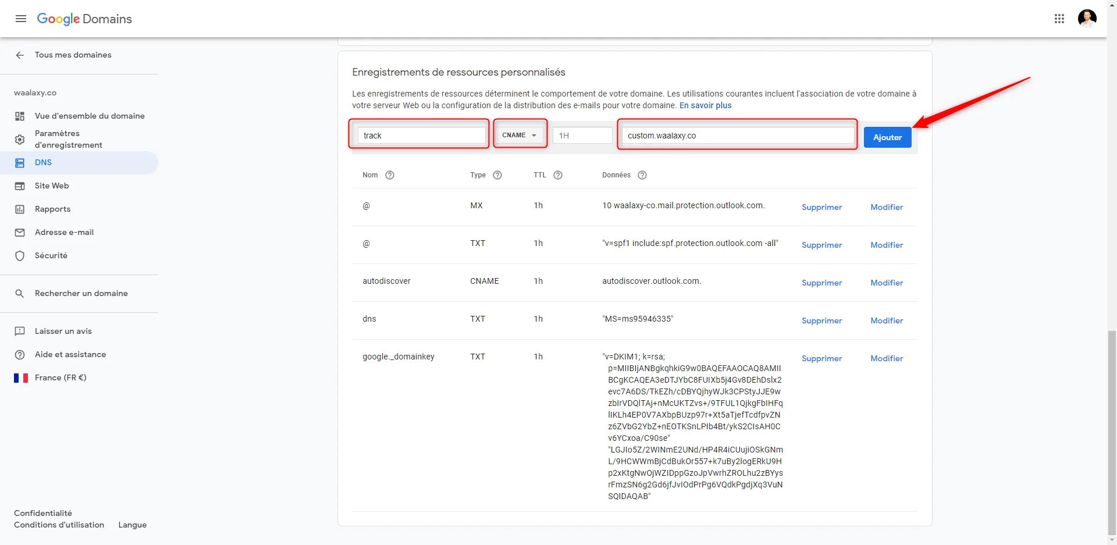
Task: Open the hamburger main menu
Action: tap(21, 19)
